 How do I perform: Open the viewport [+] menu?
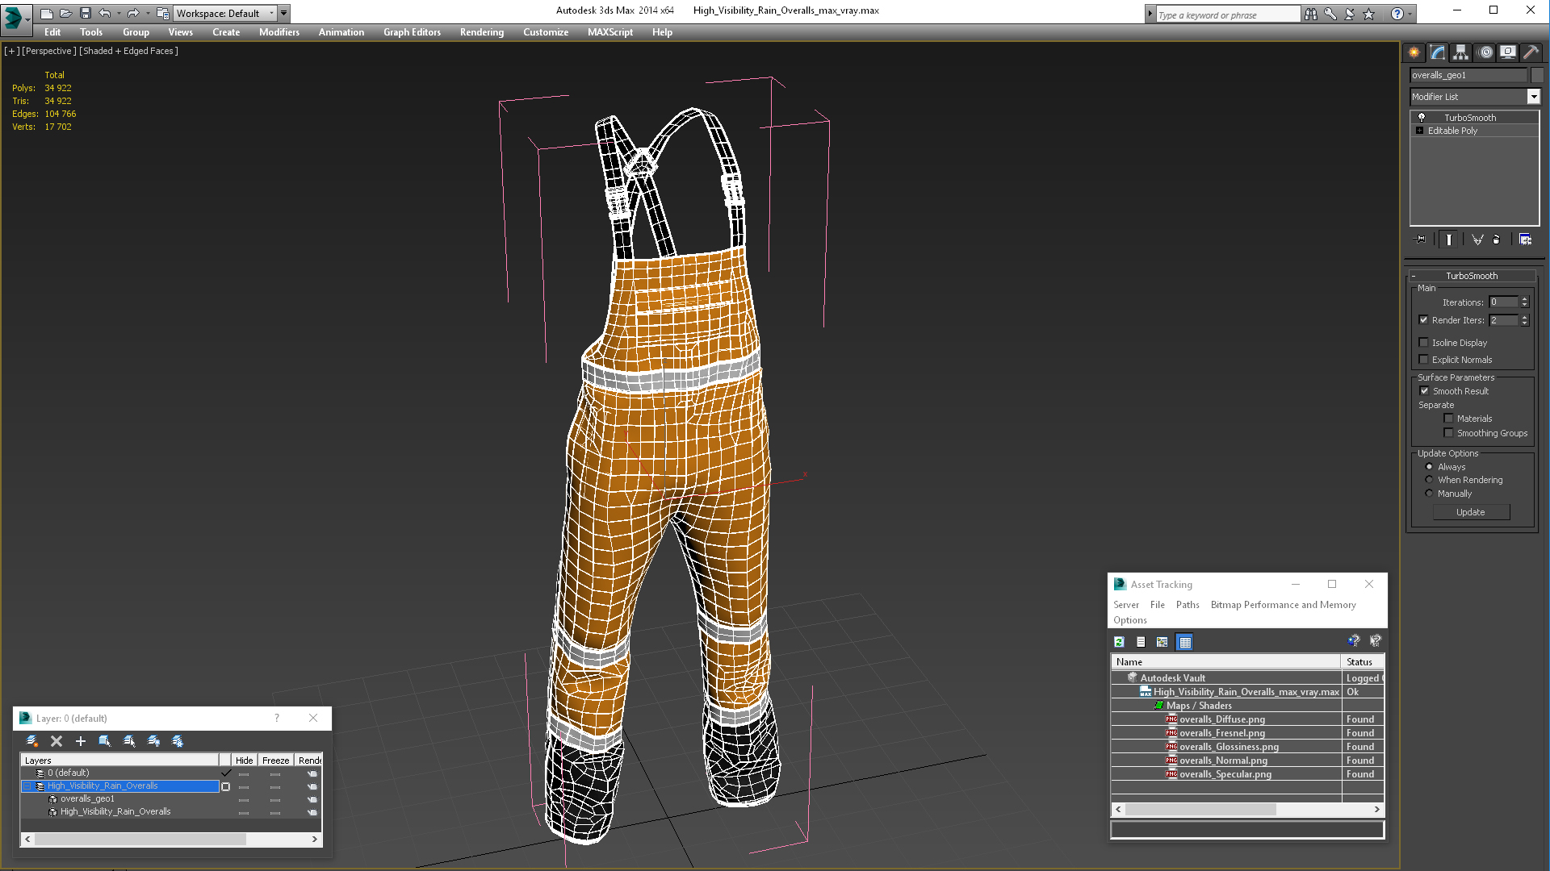11,51
